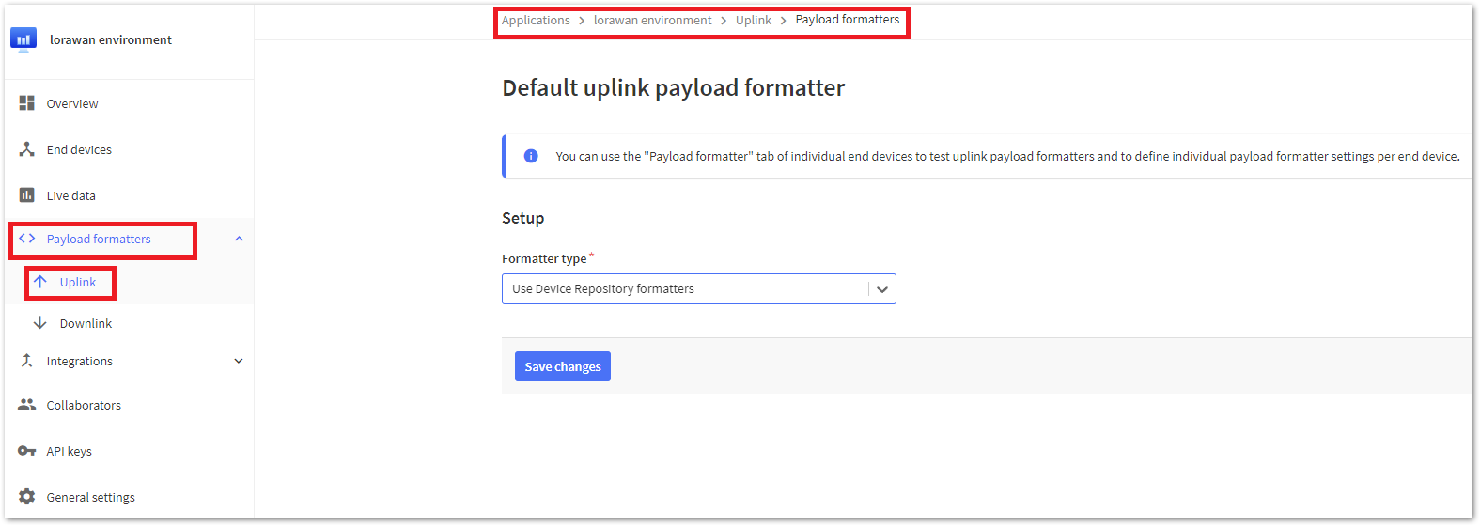Click the lorawan environment application logo icon

(x=23, y=39)
